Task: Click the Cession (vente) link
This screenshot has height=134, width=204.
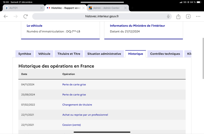Action: coord(72,125)
